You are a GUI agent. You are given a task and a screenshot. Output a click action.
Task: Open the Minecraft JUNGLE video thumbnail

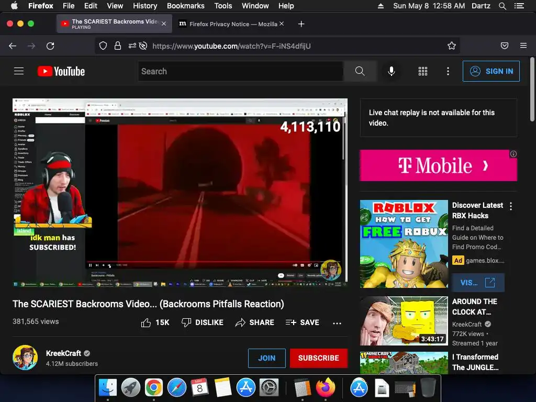(404, 363)
